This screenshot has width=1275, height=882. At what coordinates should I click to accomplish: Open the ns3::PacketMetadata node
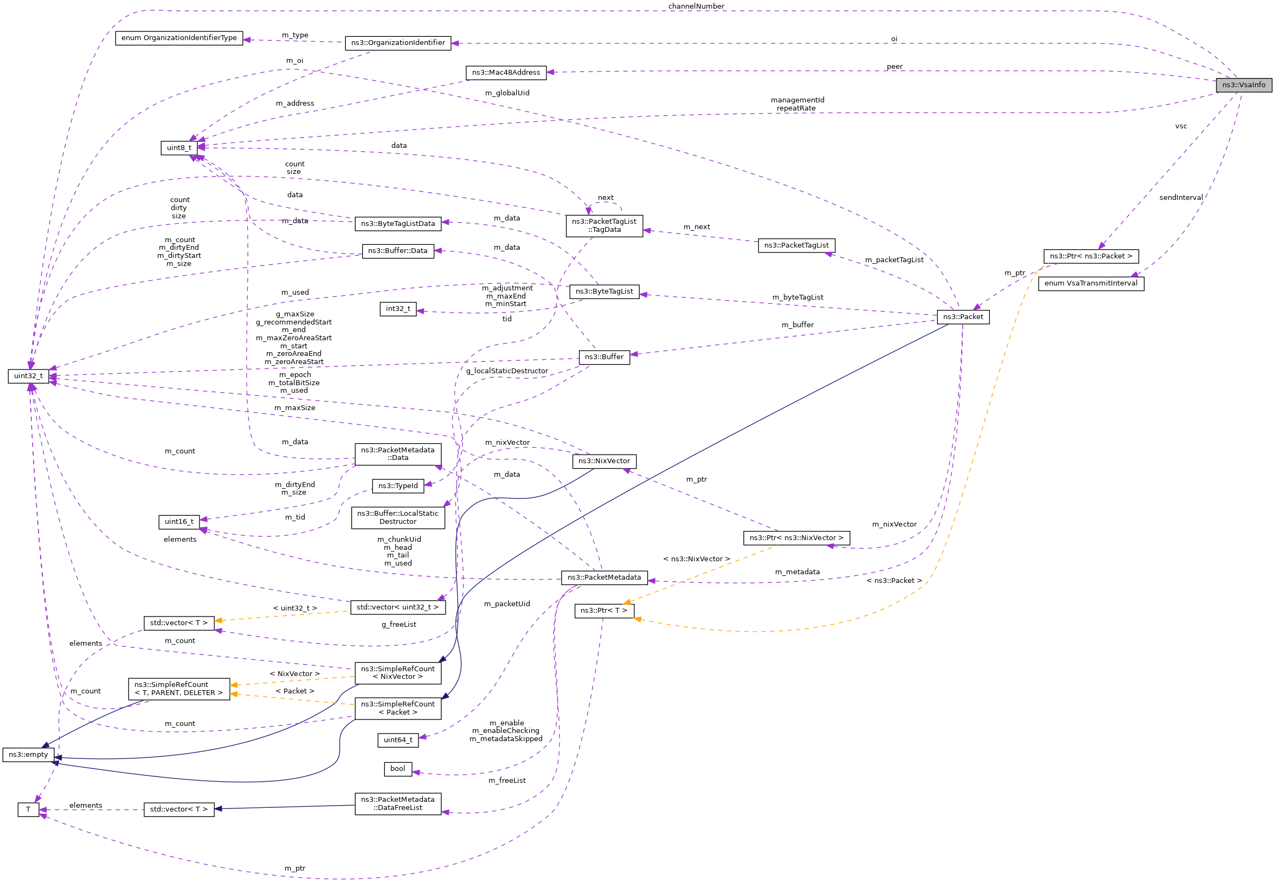click(x=604, y=578)
